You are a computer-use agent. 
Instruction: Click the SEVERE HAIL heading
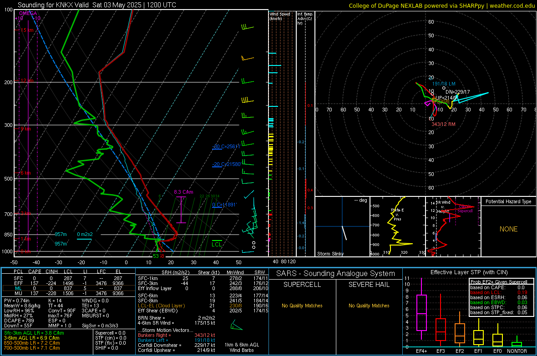point(369,285)
